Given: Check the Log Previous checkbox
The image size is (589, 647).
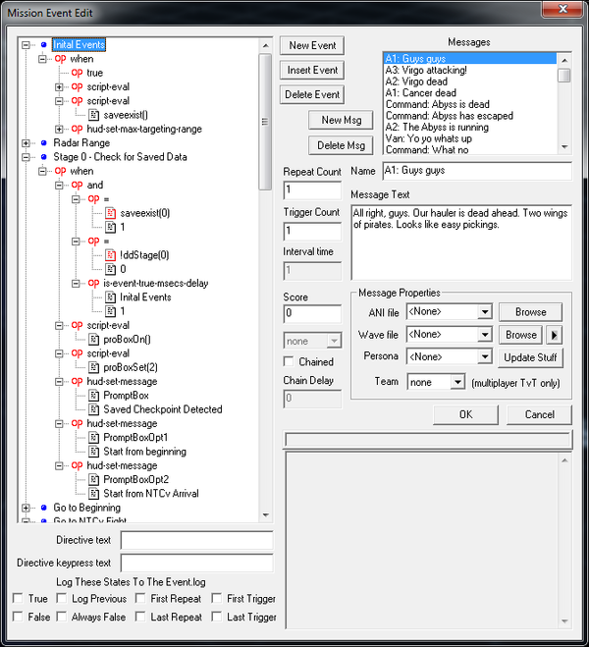Looking at the screenshot, I should click(62, 599).
